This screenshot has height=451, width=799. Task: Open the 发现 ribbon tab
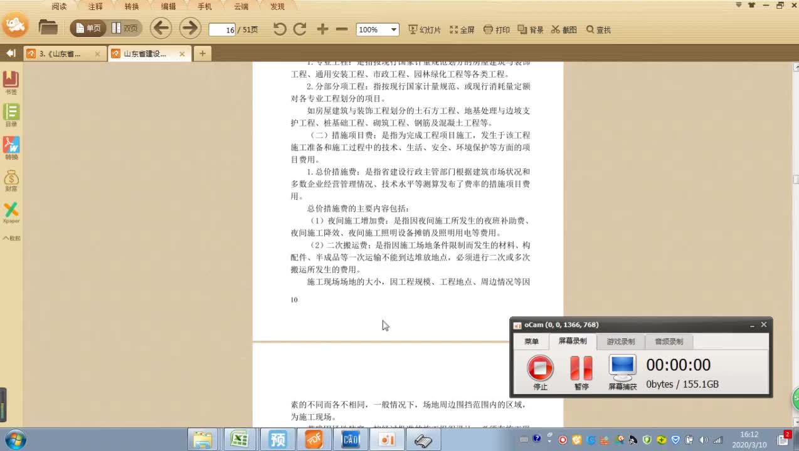[x=277, y=6]
